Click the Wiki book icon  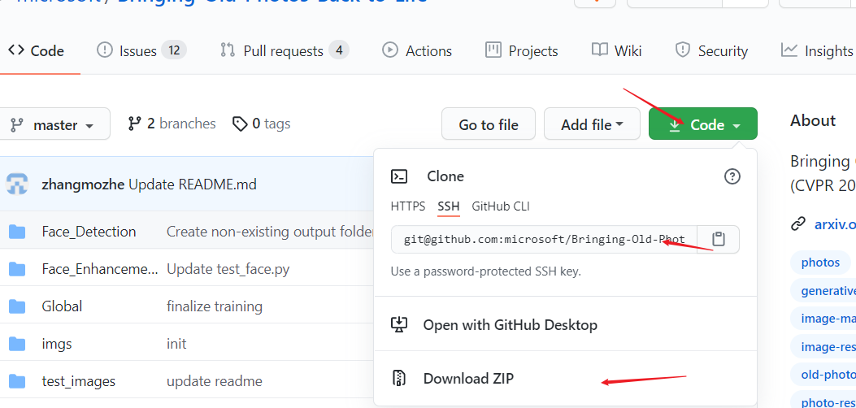599,50
